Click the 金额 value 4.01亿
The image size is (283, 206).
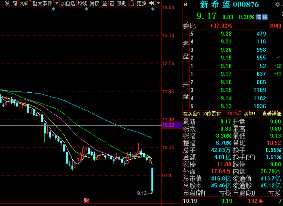222,157
